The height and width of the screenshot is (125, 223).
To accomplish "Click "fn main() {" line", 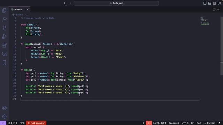I will 28,70.
